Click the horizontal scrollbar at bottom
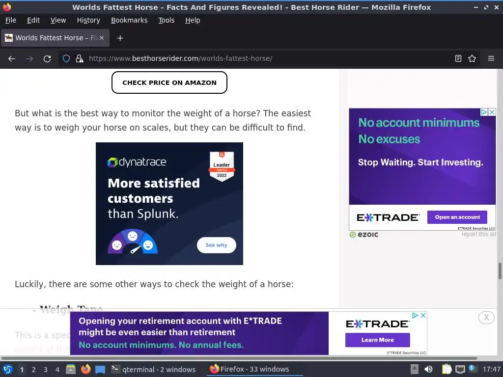 239,358
